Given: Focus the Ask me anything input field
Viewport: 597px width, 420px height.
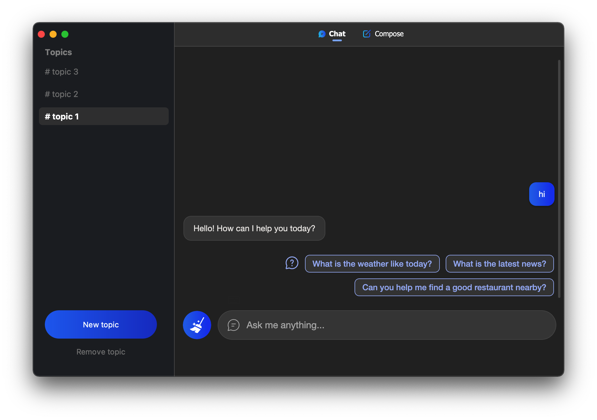Looking at the screenshot, I should tap(395, 325).
